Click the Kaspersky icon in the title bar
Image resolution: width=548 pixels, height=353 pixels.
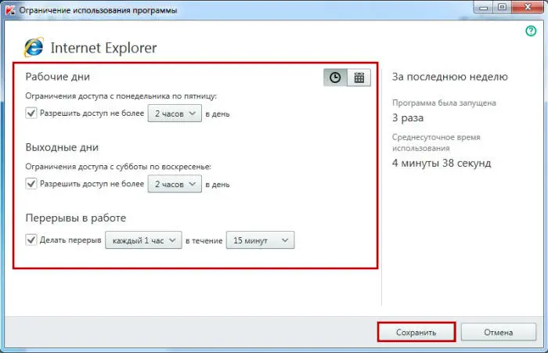point(10,10)
